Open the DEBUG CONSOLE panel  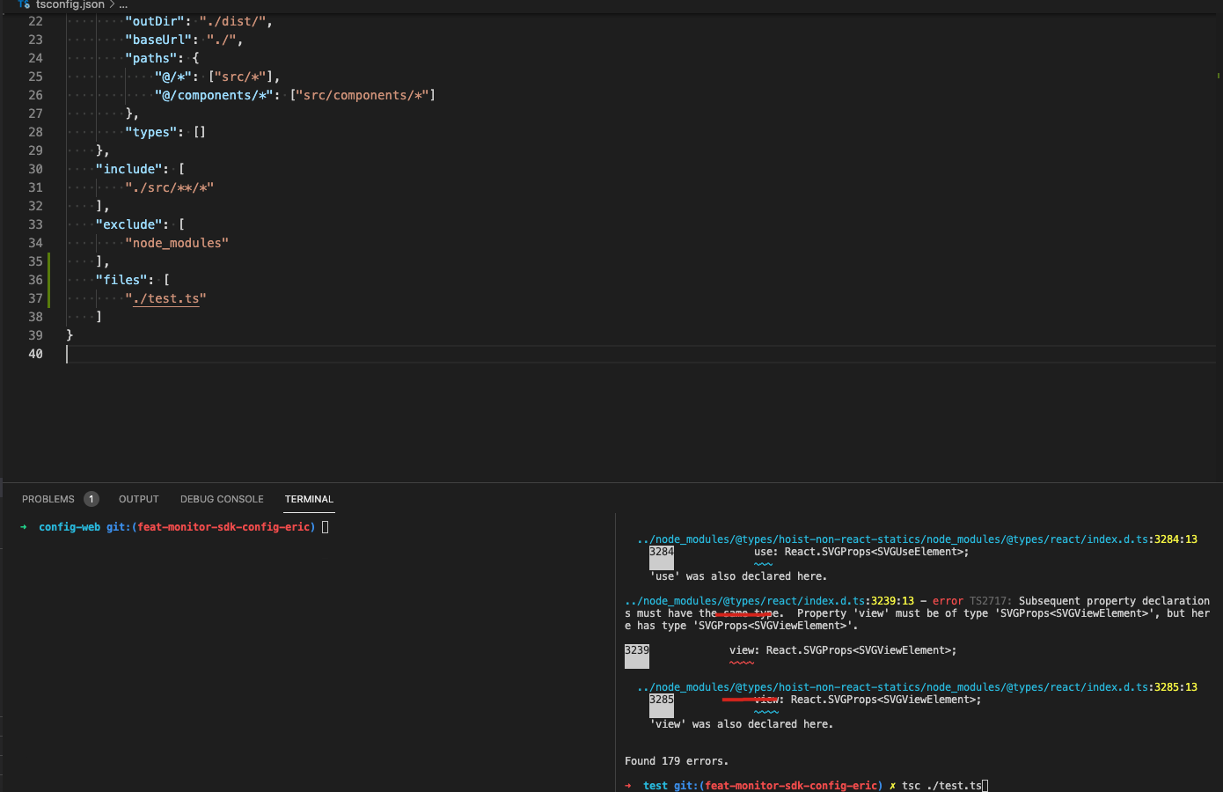click(x=222, y=498)
